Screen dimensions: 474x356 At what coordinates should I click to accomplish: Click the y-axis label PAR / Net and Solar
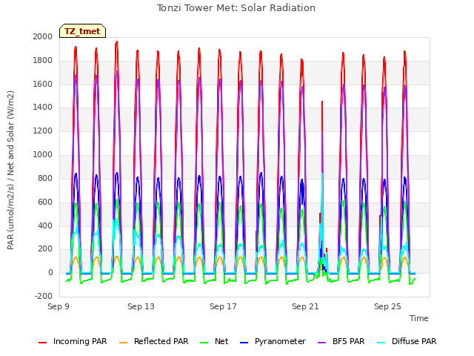click(10, 170)
